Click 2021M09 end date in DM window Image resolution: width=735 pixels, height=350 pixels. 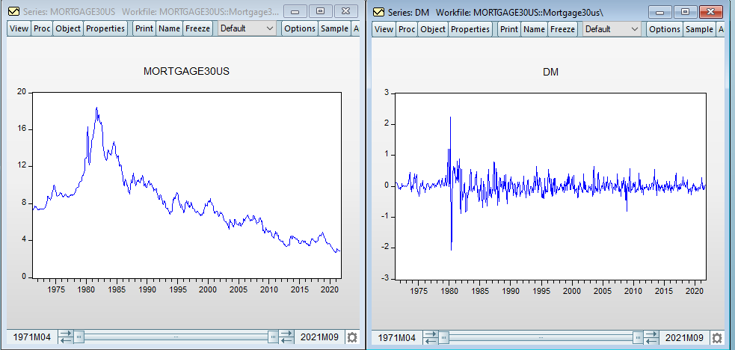point(684,338)
